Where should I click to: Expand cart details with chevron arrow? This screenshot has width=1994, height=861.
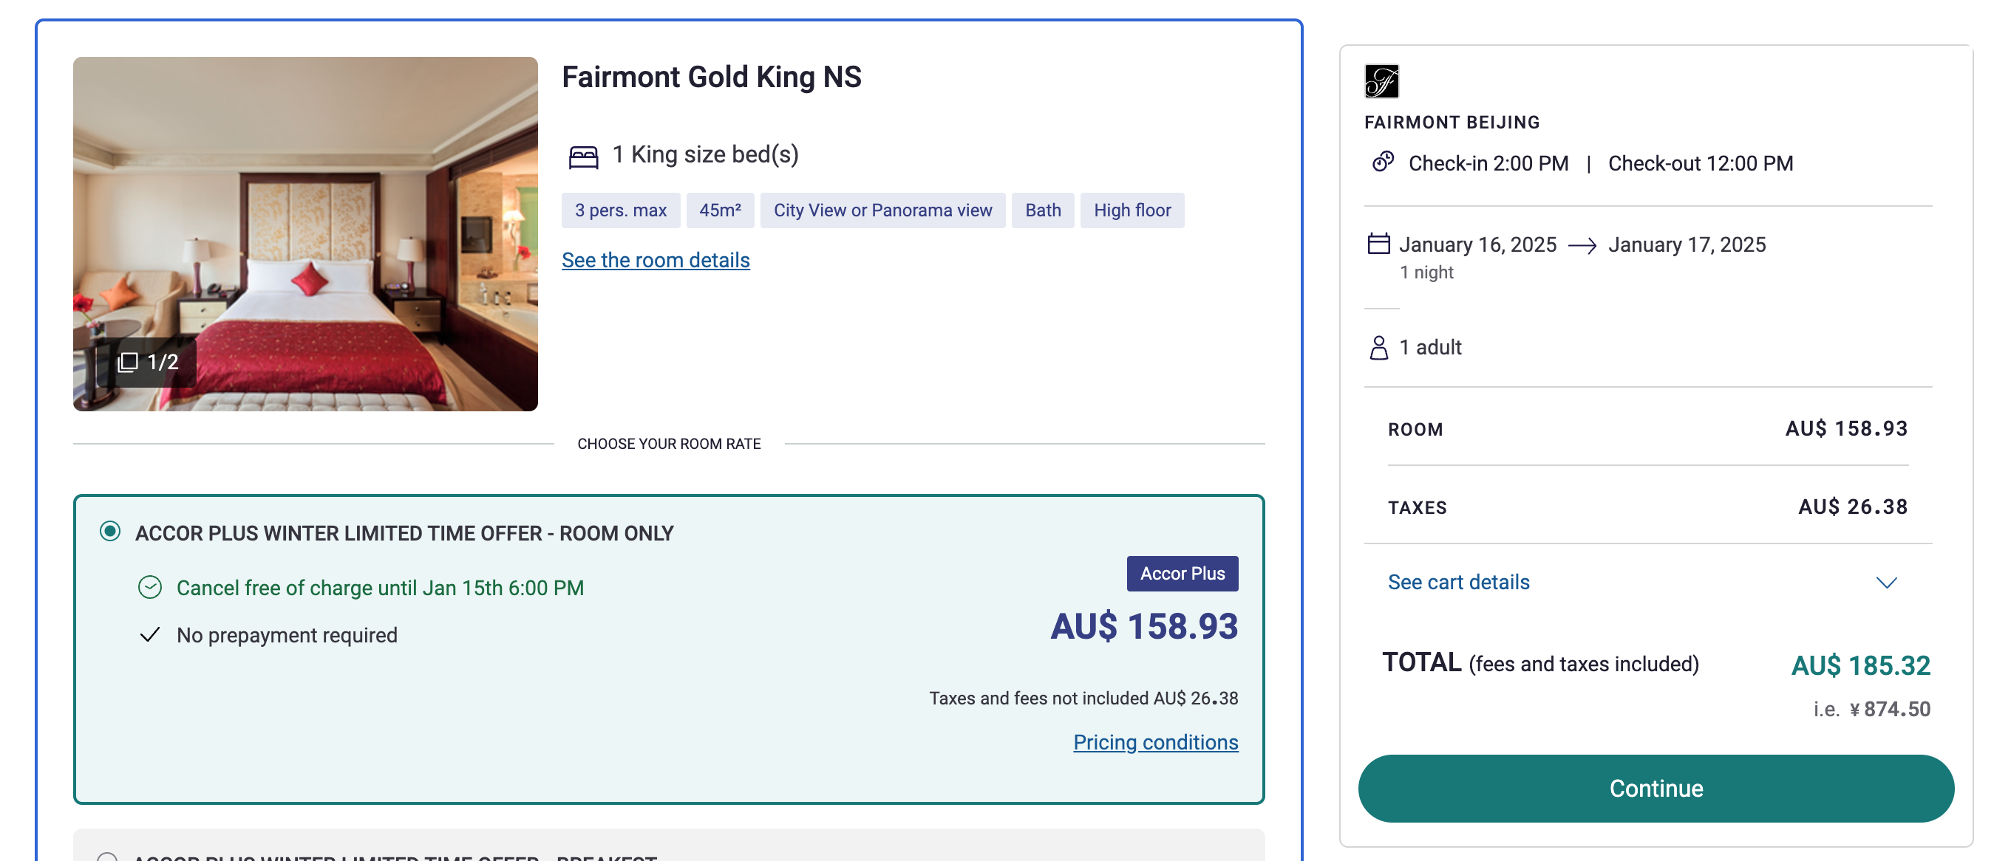pos(1886,583)
